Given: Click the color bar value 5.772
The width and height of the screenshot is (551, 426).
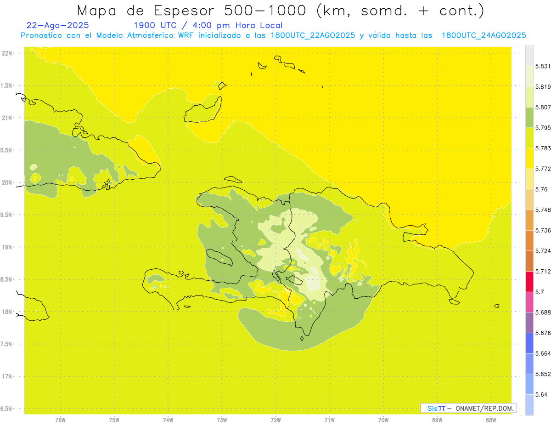Looking at the screenshot, I should (542, 169).
